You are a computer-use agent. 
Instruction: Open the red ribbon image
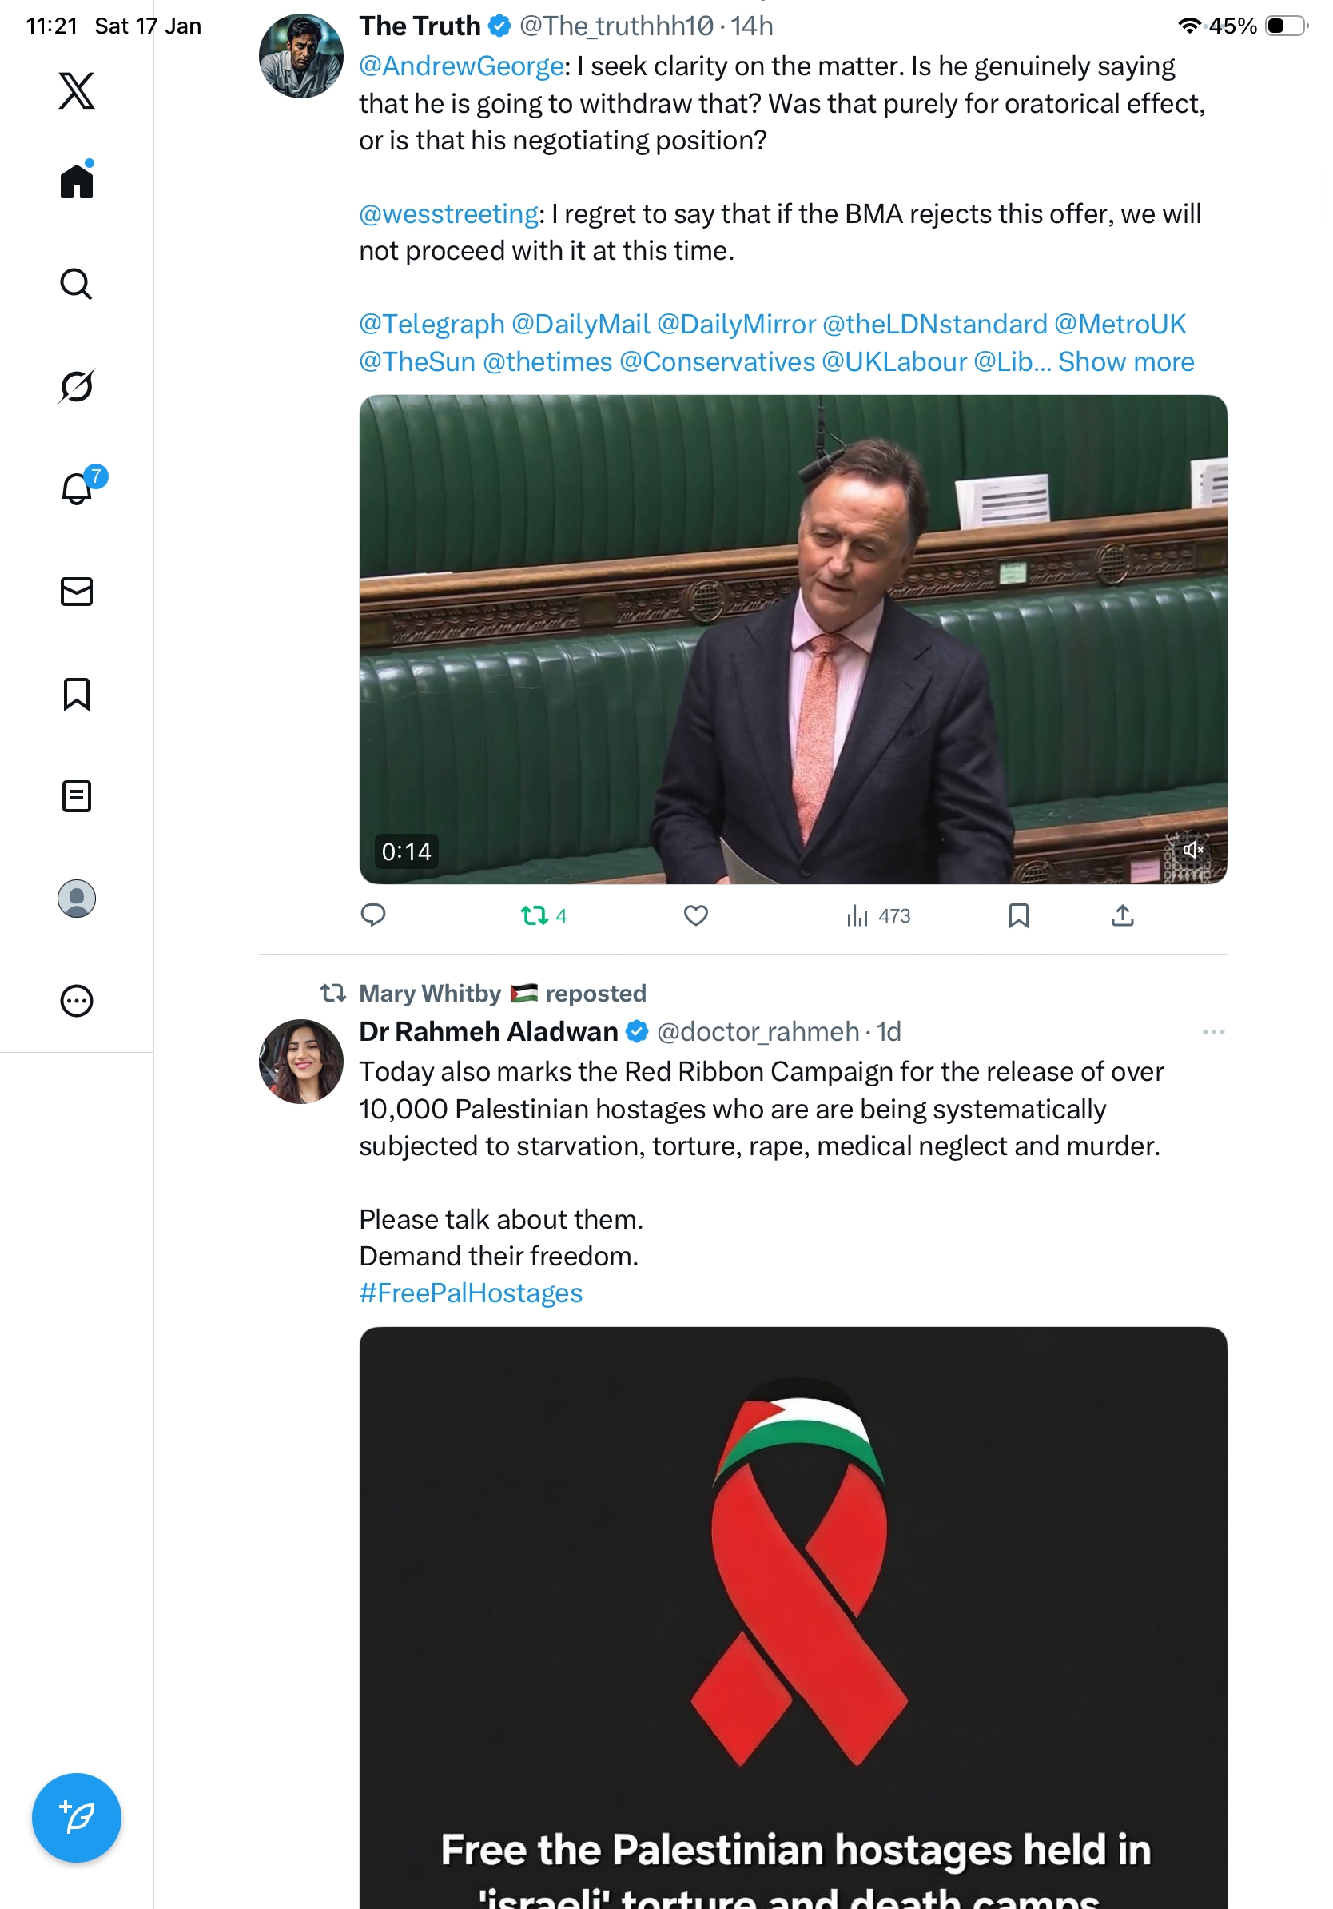pyautogui.click(x=793, y=1617)
